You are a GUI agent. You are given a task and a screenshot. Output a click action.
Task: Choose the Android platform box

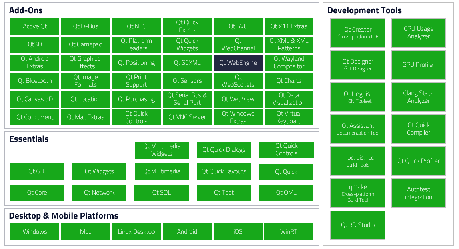tap(187, 232)
